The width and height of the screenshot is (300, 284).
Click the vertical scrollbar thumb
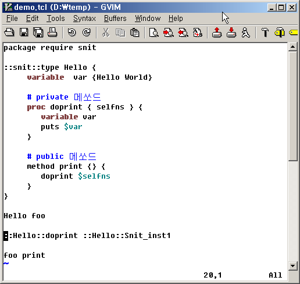tap(292, 106)
